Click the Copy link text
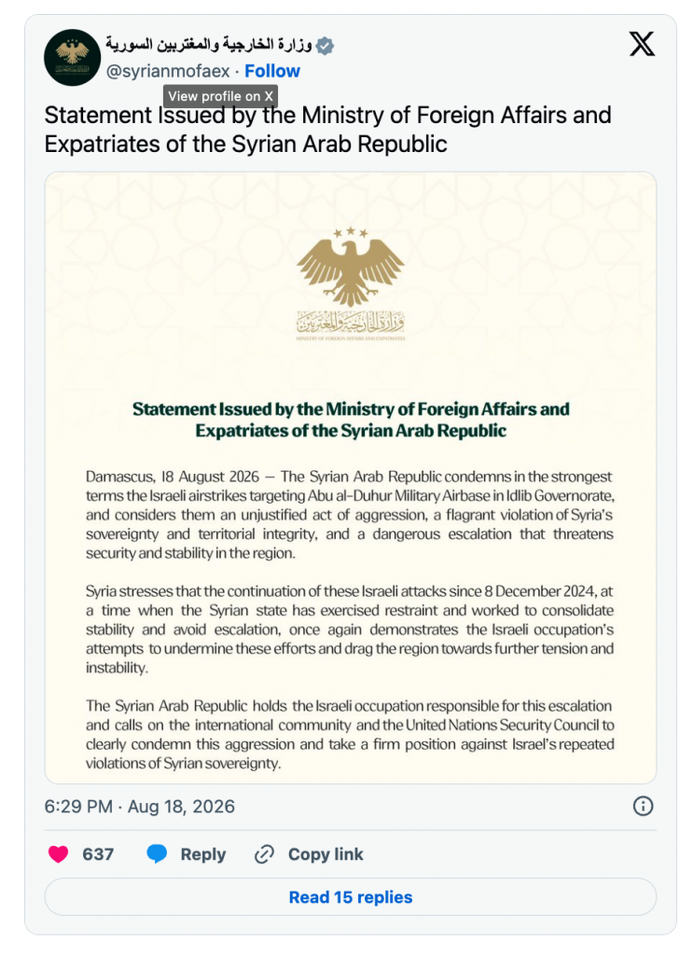 point(326,854)
